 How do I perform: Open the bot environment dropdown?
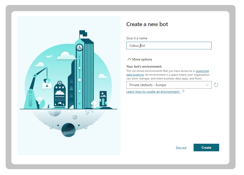click(169, 85)
